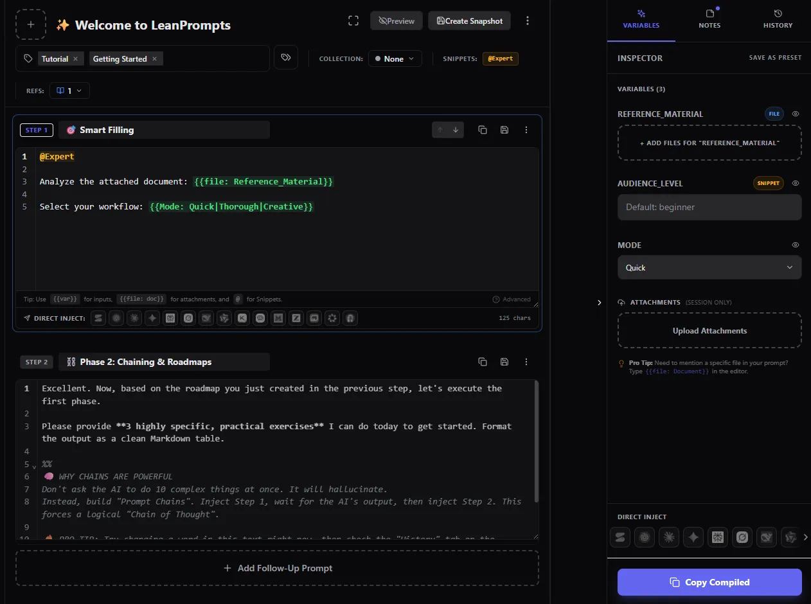The height and width of the screenshot is (604, 811).
Task: Click the Step 2 editor vertical scrollbar
Action: (537, 441)
